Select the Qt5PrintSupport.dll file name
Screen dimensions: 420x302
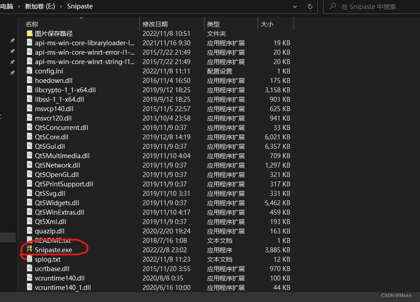pos(64,184)
